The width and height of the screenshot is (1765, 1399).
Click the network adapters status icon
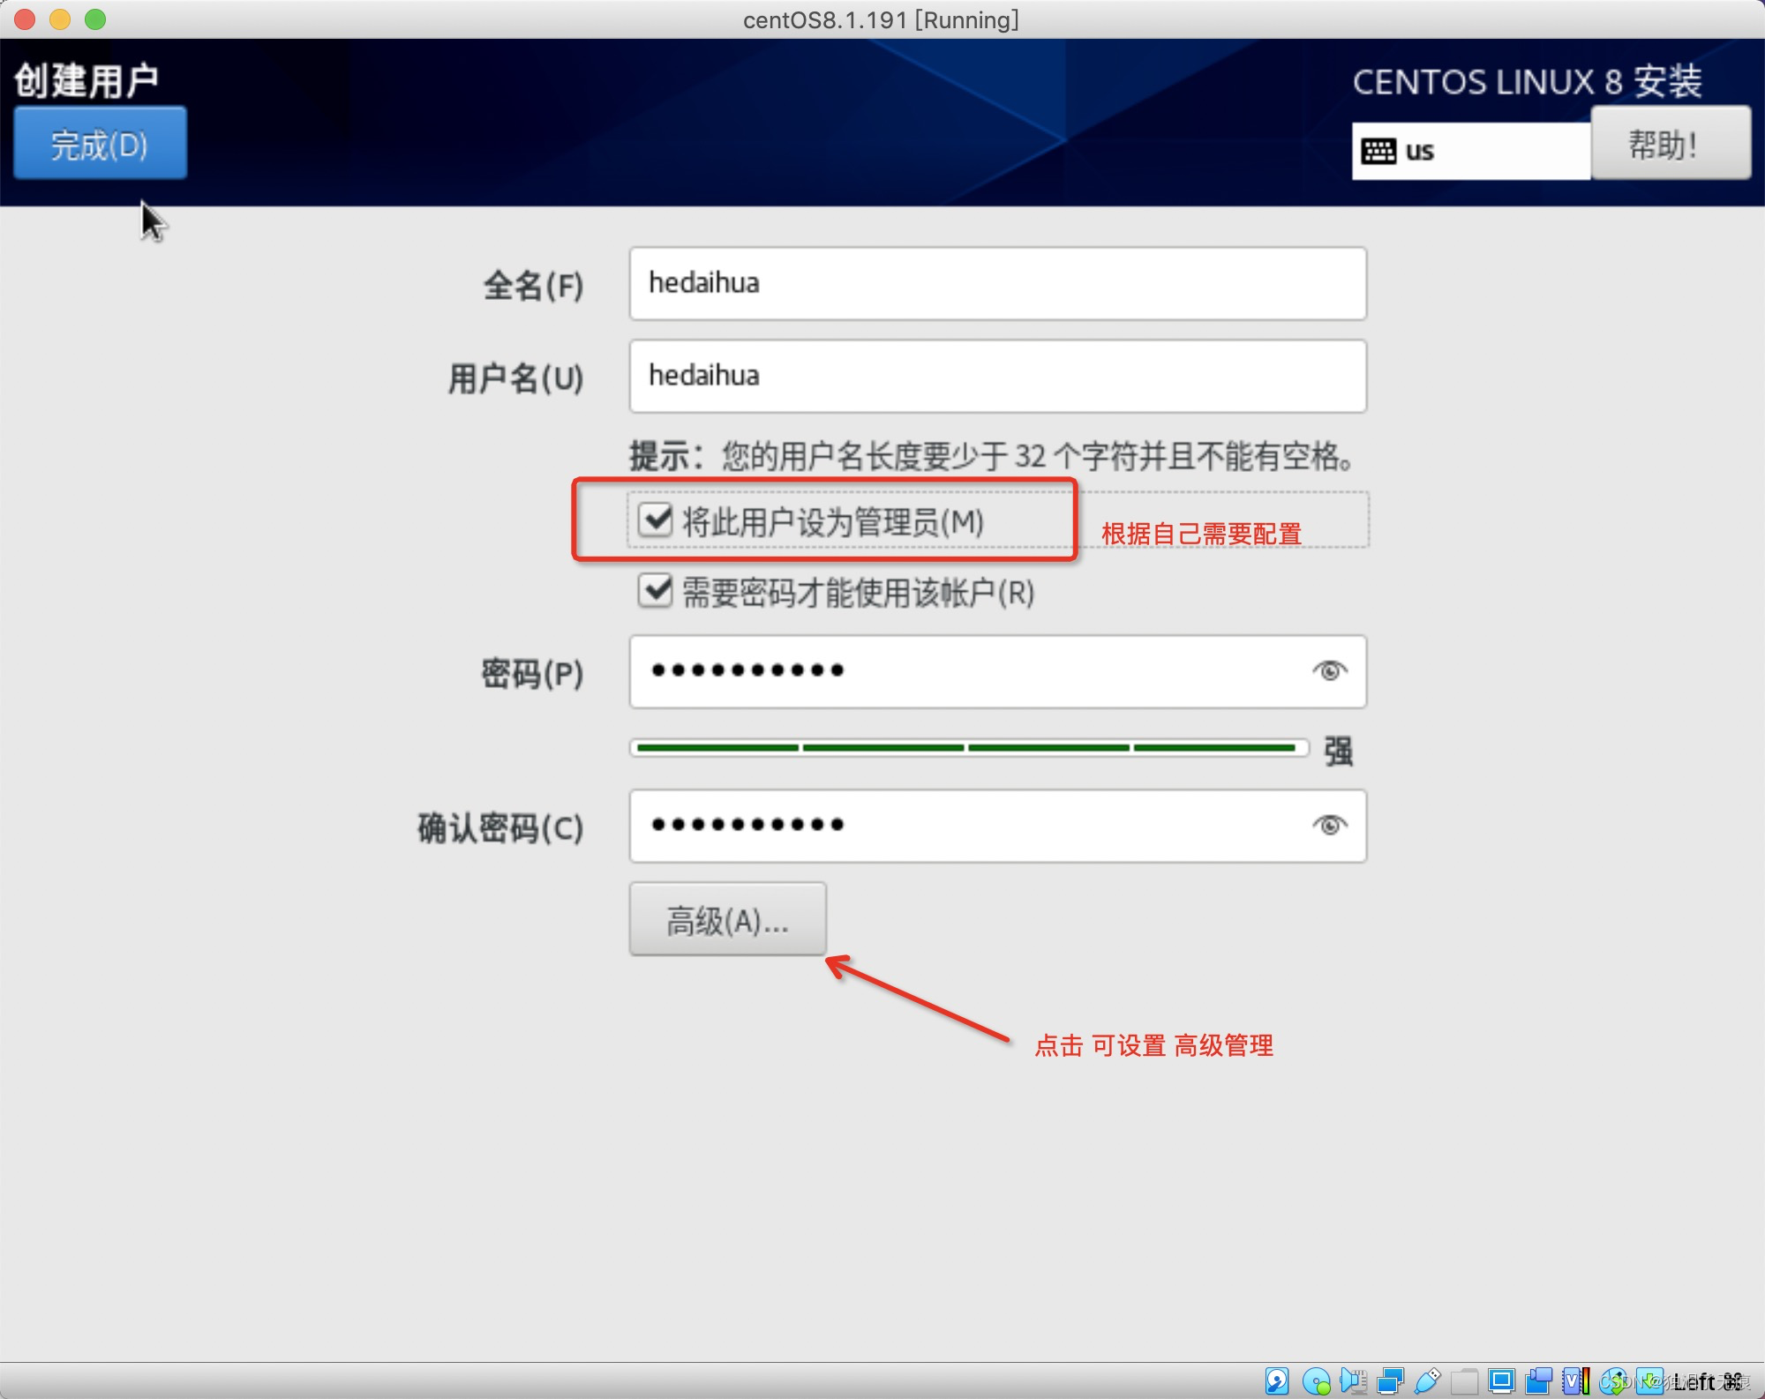coord(1390,1380)
